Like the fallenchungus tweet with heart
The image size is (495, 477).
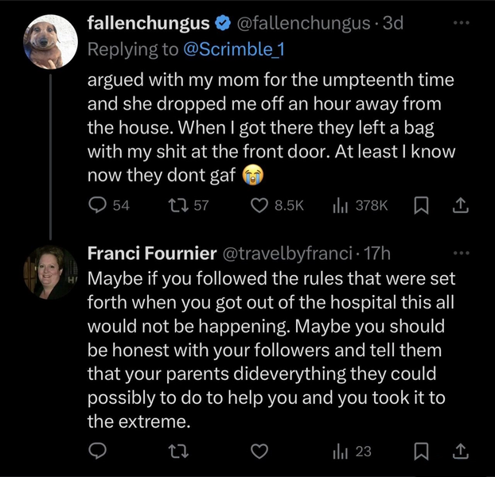click(259, 205)
